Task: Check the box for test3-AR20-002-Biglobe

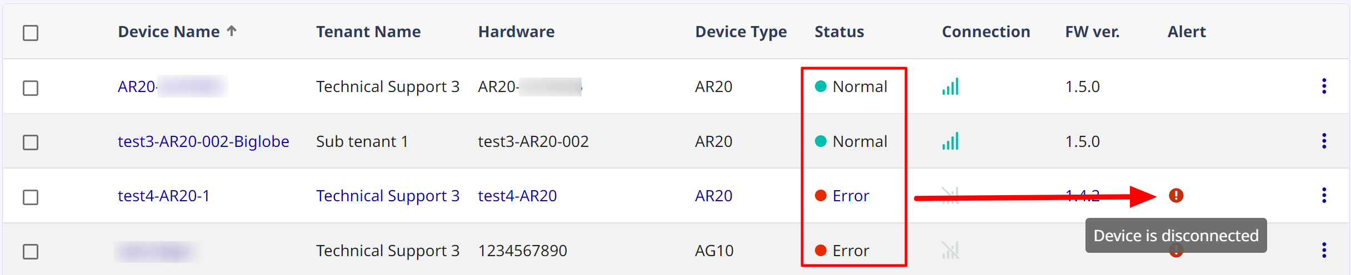Action: pyautogui.click(x=31, y=142)
